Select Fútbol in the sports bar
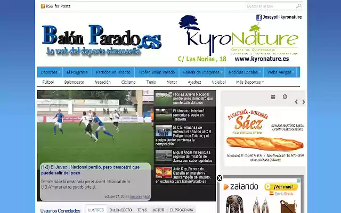This screenshot has width=341, height=213. tap(48, 82)
